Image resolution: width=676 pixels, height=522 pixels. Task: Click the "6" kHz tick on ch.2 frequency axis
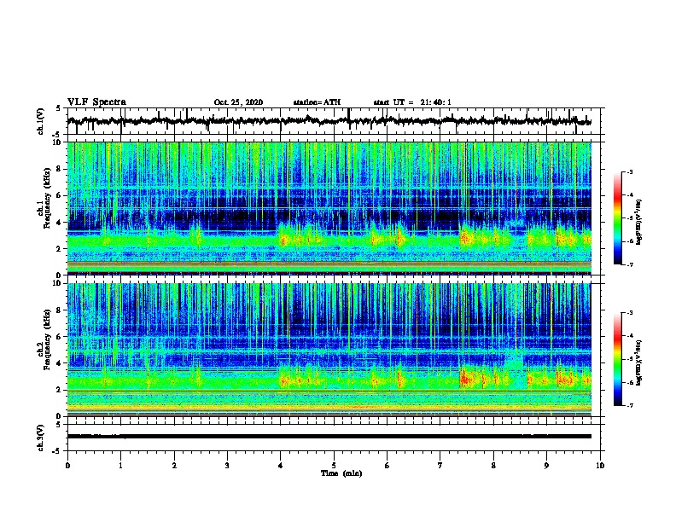click(60, 337)
